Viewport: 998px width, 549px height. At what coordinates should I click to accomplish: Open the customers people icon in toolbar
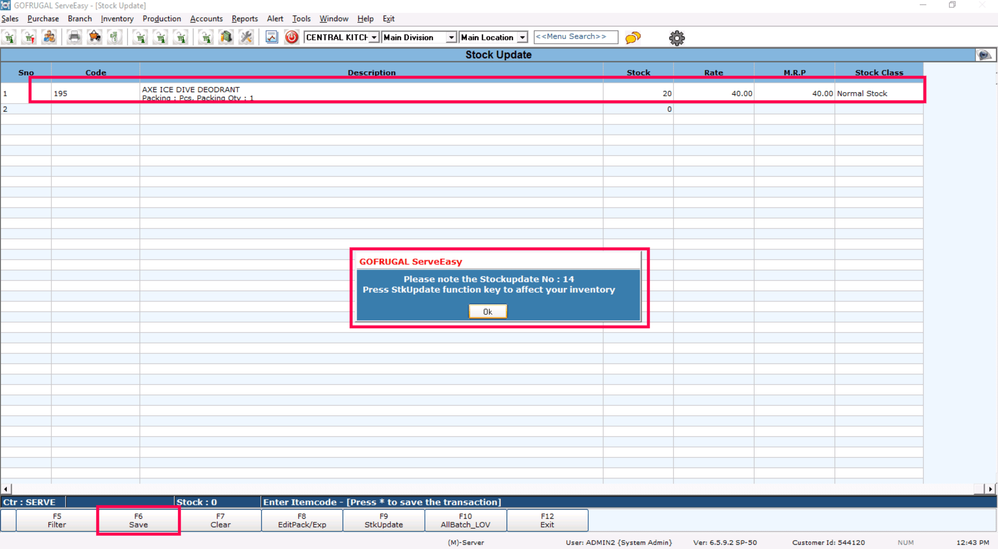(x=49, y=37)
